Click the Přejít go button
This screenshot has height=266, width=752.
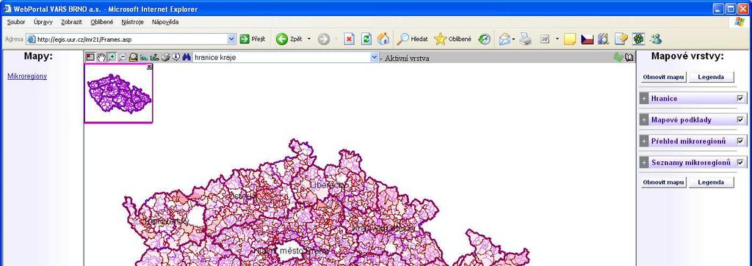[253, 40]
